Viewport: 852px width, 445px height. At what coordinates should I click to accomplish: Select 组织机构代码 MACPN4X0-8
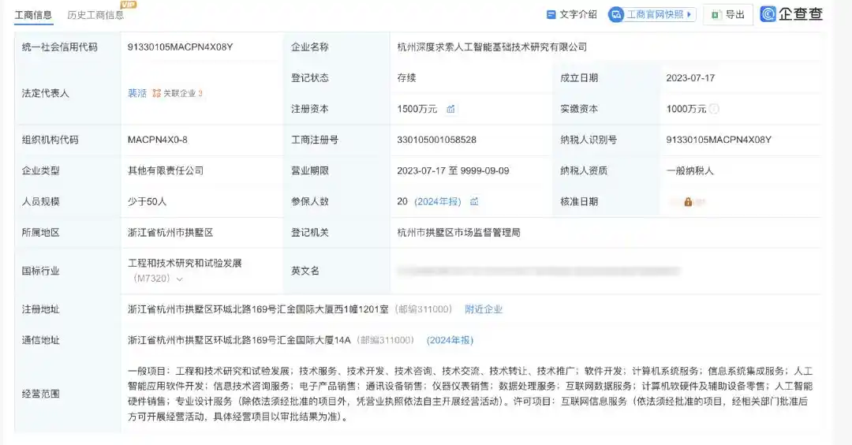coord(158,140)
